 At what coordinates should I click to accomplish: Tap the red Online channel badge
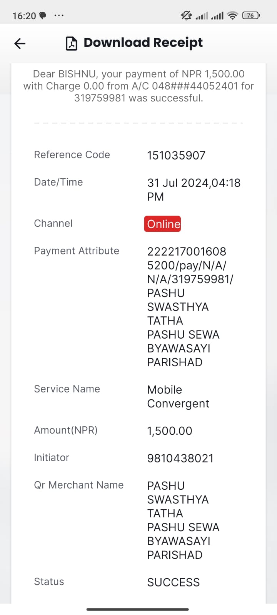pyautogui.click(x=163, y=224)
